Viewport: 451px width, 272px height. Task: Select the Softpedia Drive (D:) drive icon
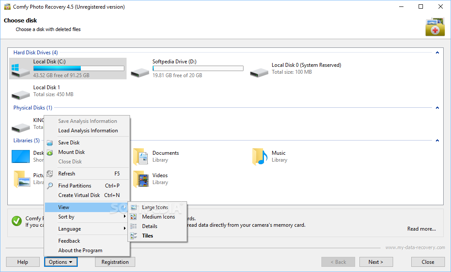140,72
